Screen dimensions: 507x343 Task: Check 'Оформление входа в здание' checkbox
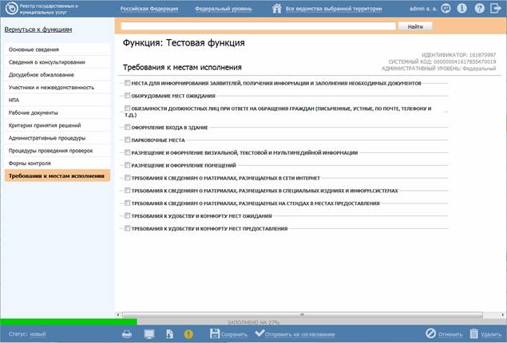pyautogui.click(x=128, y=128)
